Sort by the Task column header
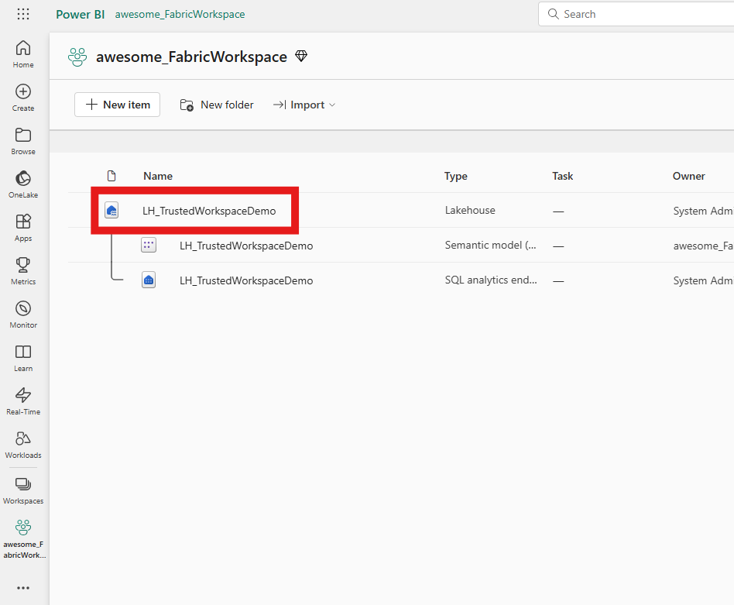 (x=562, y=176)
